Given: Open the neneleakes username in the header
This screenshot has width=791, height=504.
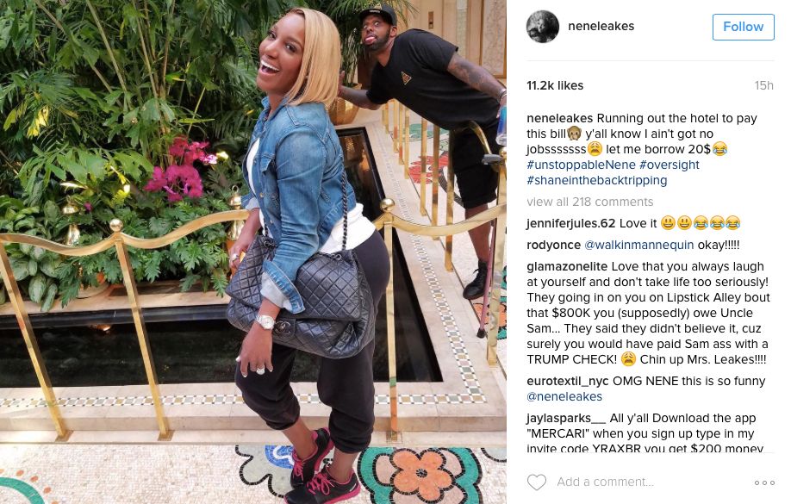Looking at the screenshot, I should click(x=601, y=26).
